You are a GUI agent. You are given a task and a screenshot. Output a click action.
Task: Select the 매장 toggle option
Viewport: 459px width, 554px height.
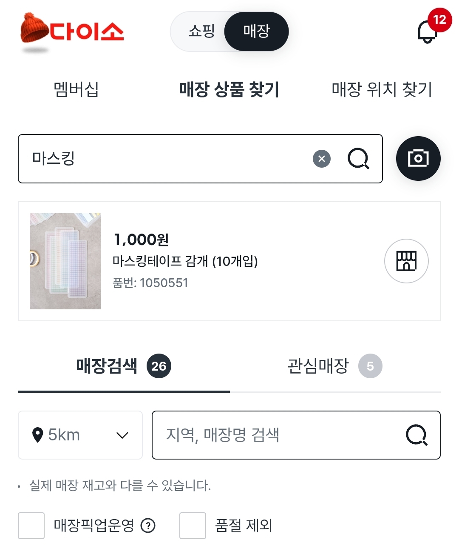pos(256,31)
